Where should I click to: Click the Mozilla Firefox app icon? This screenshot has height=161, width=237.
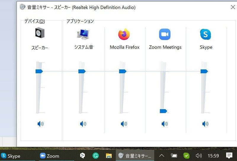[124, 34]
